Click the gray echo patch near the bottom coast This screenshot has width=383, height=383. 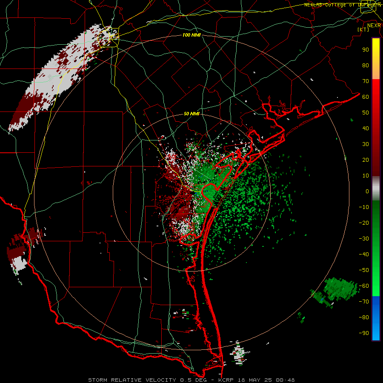239,354
